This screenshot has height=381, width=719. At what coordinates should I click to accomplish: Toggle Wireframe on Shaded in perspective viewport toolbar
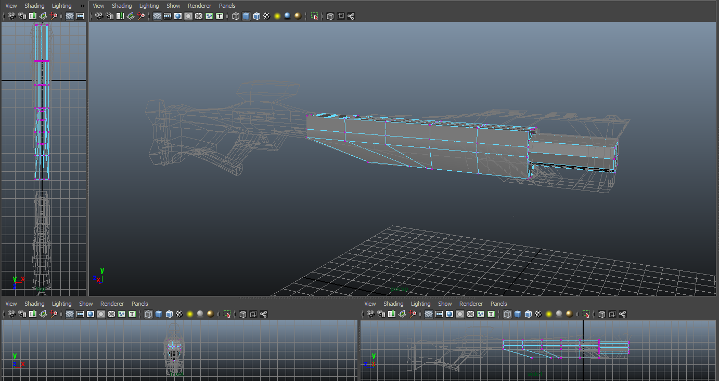coord(256,16)
